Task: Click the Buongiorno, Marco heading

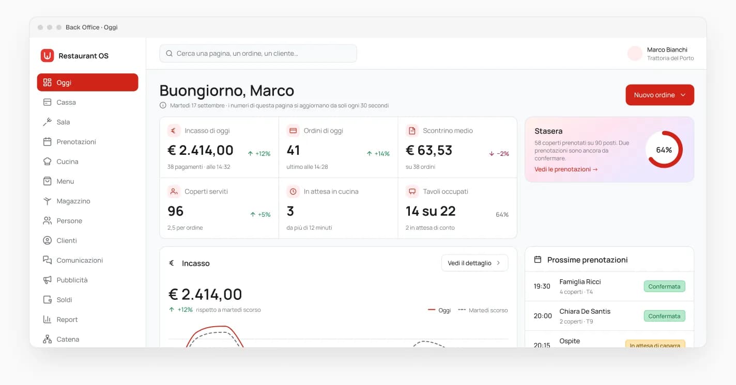Action: [227, 90]
